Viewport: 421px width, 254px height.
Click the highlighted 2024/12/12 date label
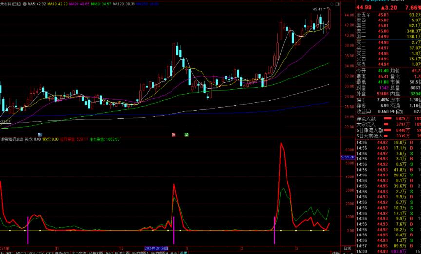coord(156,248)
